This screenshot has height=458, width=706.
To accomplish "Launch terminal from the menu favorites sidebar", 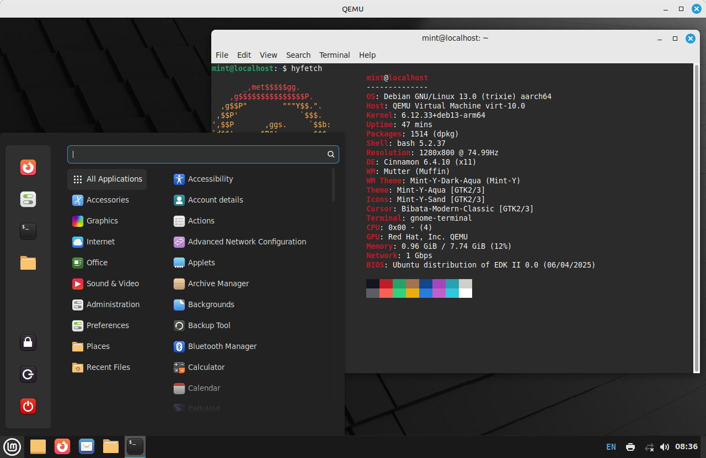I will (28, 231).
